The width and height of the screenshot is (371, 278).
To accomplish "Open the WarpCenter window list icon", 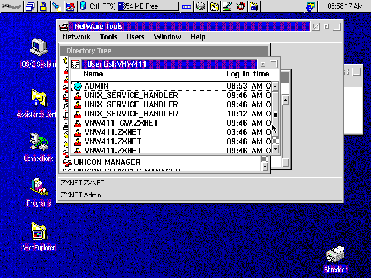I will (30, 6).
